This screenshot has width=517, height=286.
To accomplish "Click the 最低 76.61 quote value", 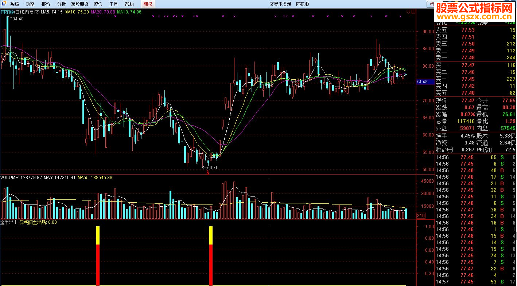I will (x=509, y=114).
